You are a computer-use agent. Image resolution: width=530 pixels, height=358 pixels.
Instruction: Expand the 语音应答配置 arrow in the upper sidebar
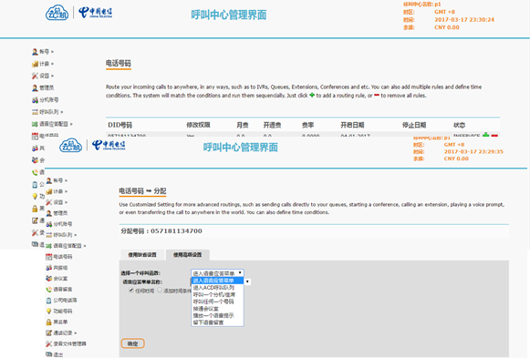[x=71, y=124]
